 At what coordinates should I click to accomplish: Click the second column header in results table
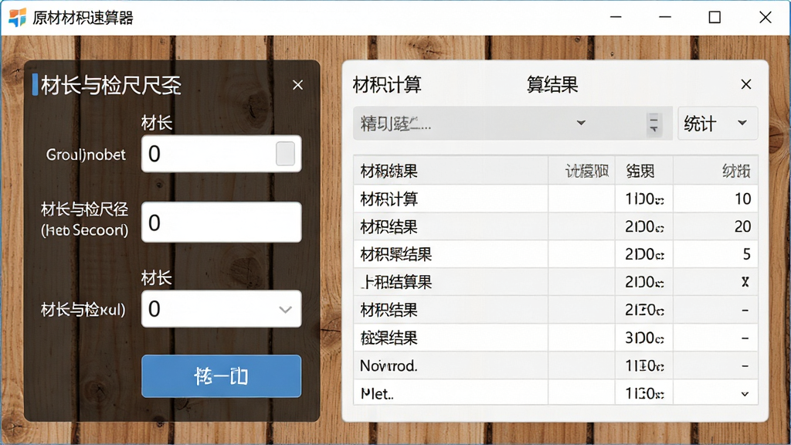point(582,171)
